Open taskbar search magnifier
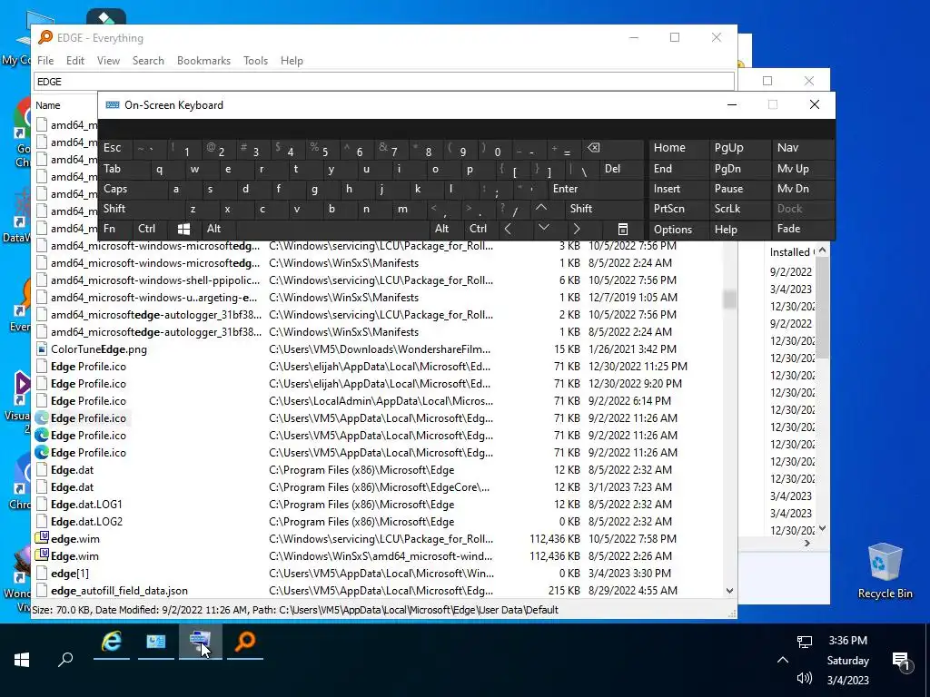 (x=65, y=660)
